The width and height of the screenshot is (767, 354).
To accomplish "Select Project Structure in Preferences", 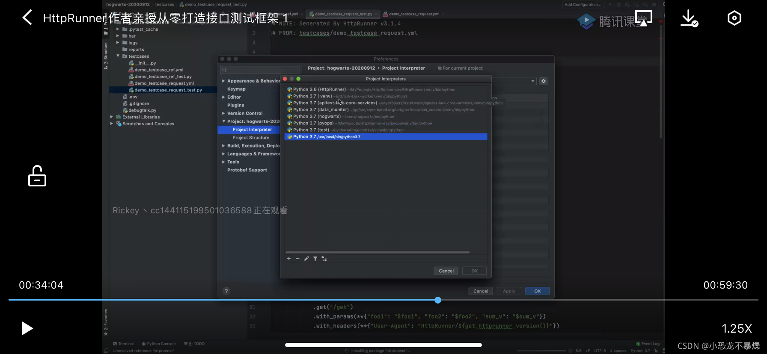I will click(x=251, y=138).
